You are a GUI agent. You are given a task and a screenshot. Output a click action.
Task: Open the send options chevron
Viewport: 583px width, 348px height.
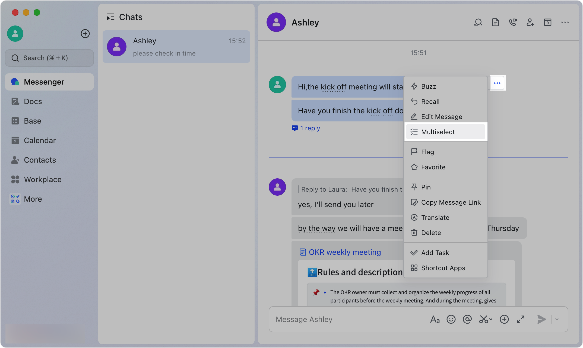pos(557,319)
